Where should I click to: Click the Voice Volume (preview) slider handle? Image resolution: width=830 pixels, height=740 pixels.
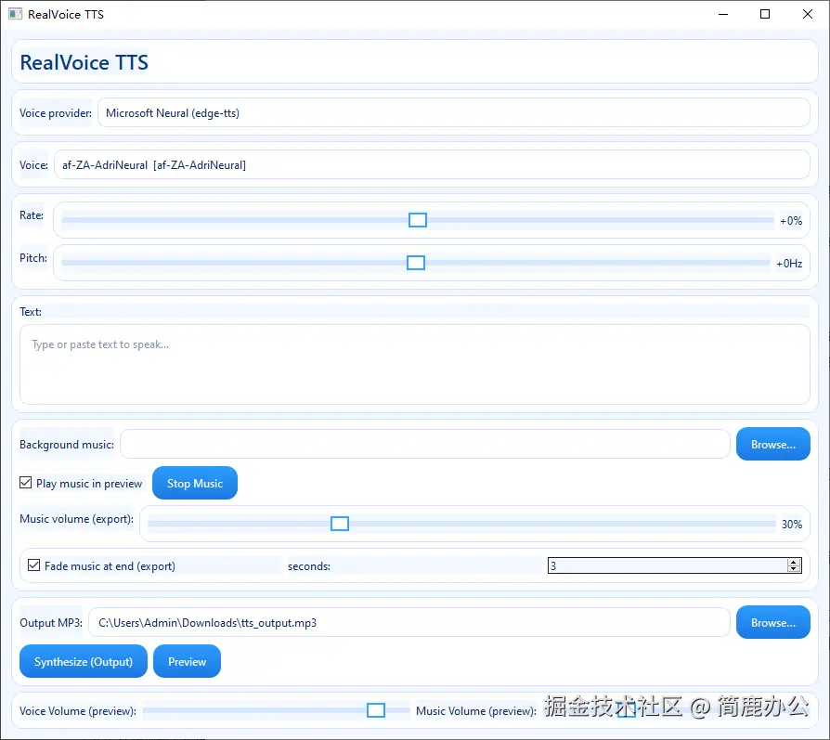(376, 710)
